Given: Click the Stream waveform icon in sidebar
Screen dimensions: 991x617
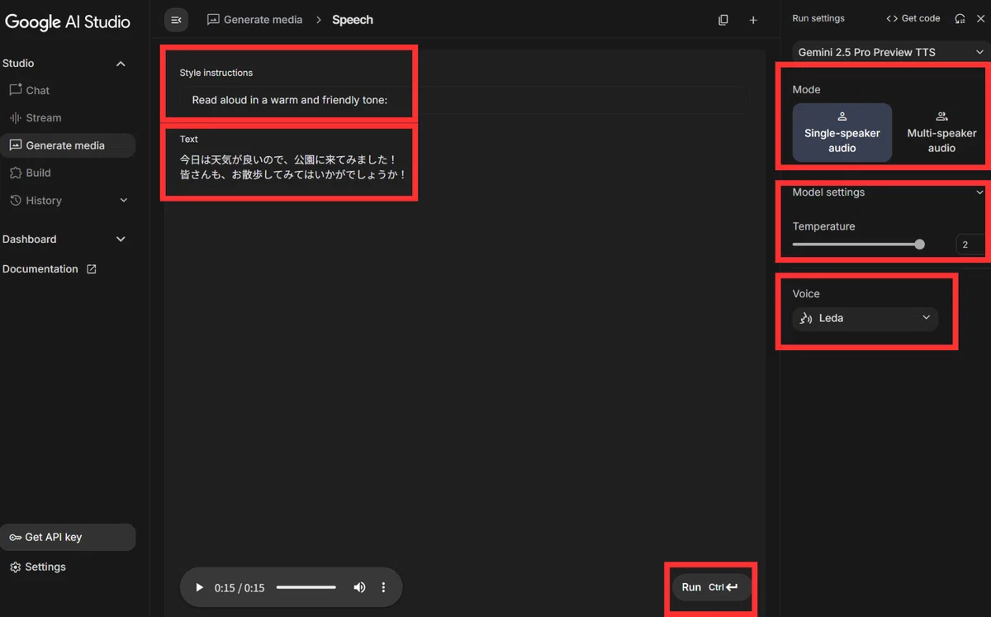Looking at the screenshot, I should [x=15, y=117].
